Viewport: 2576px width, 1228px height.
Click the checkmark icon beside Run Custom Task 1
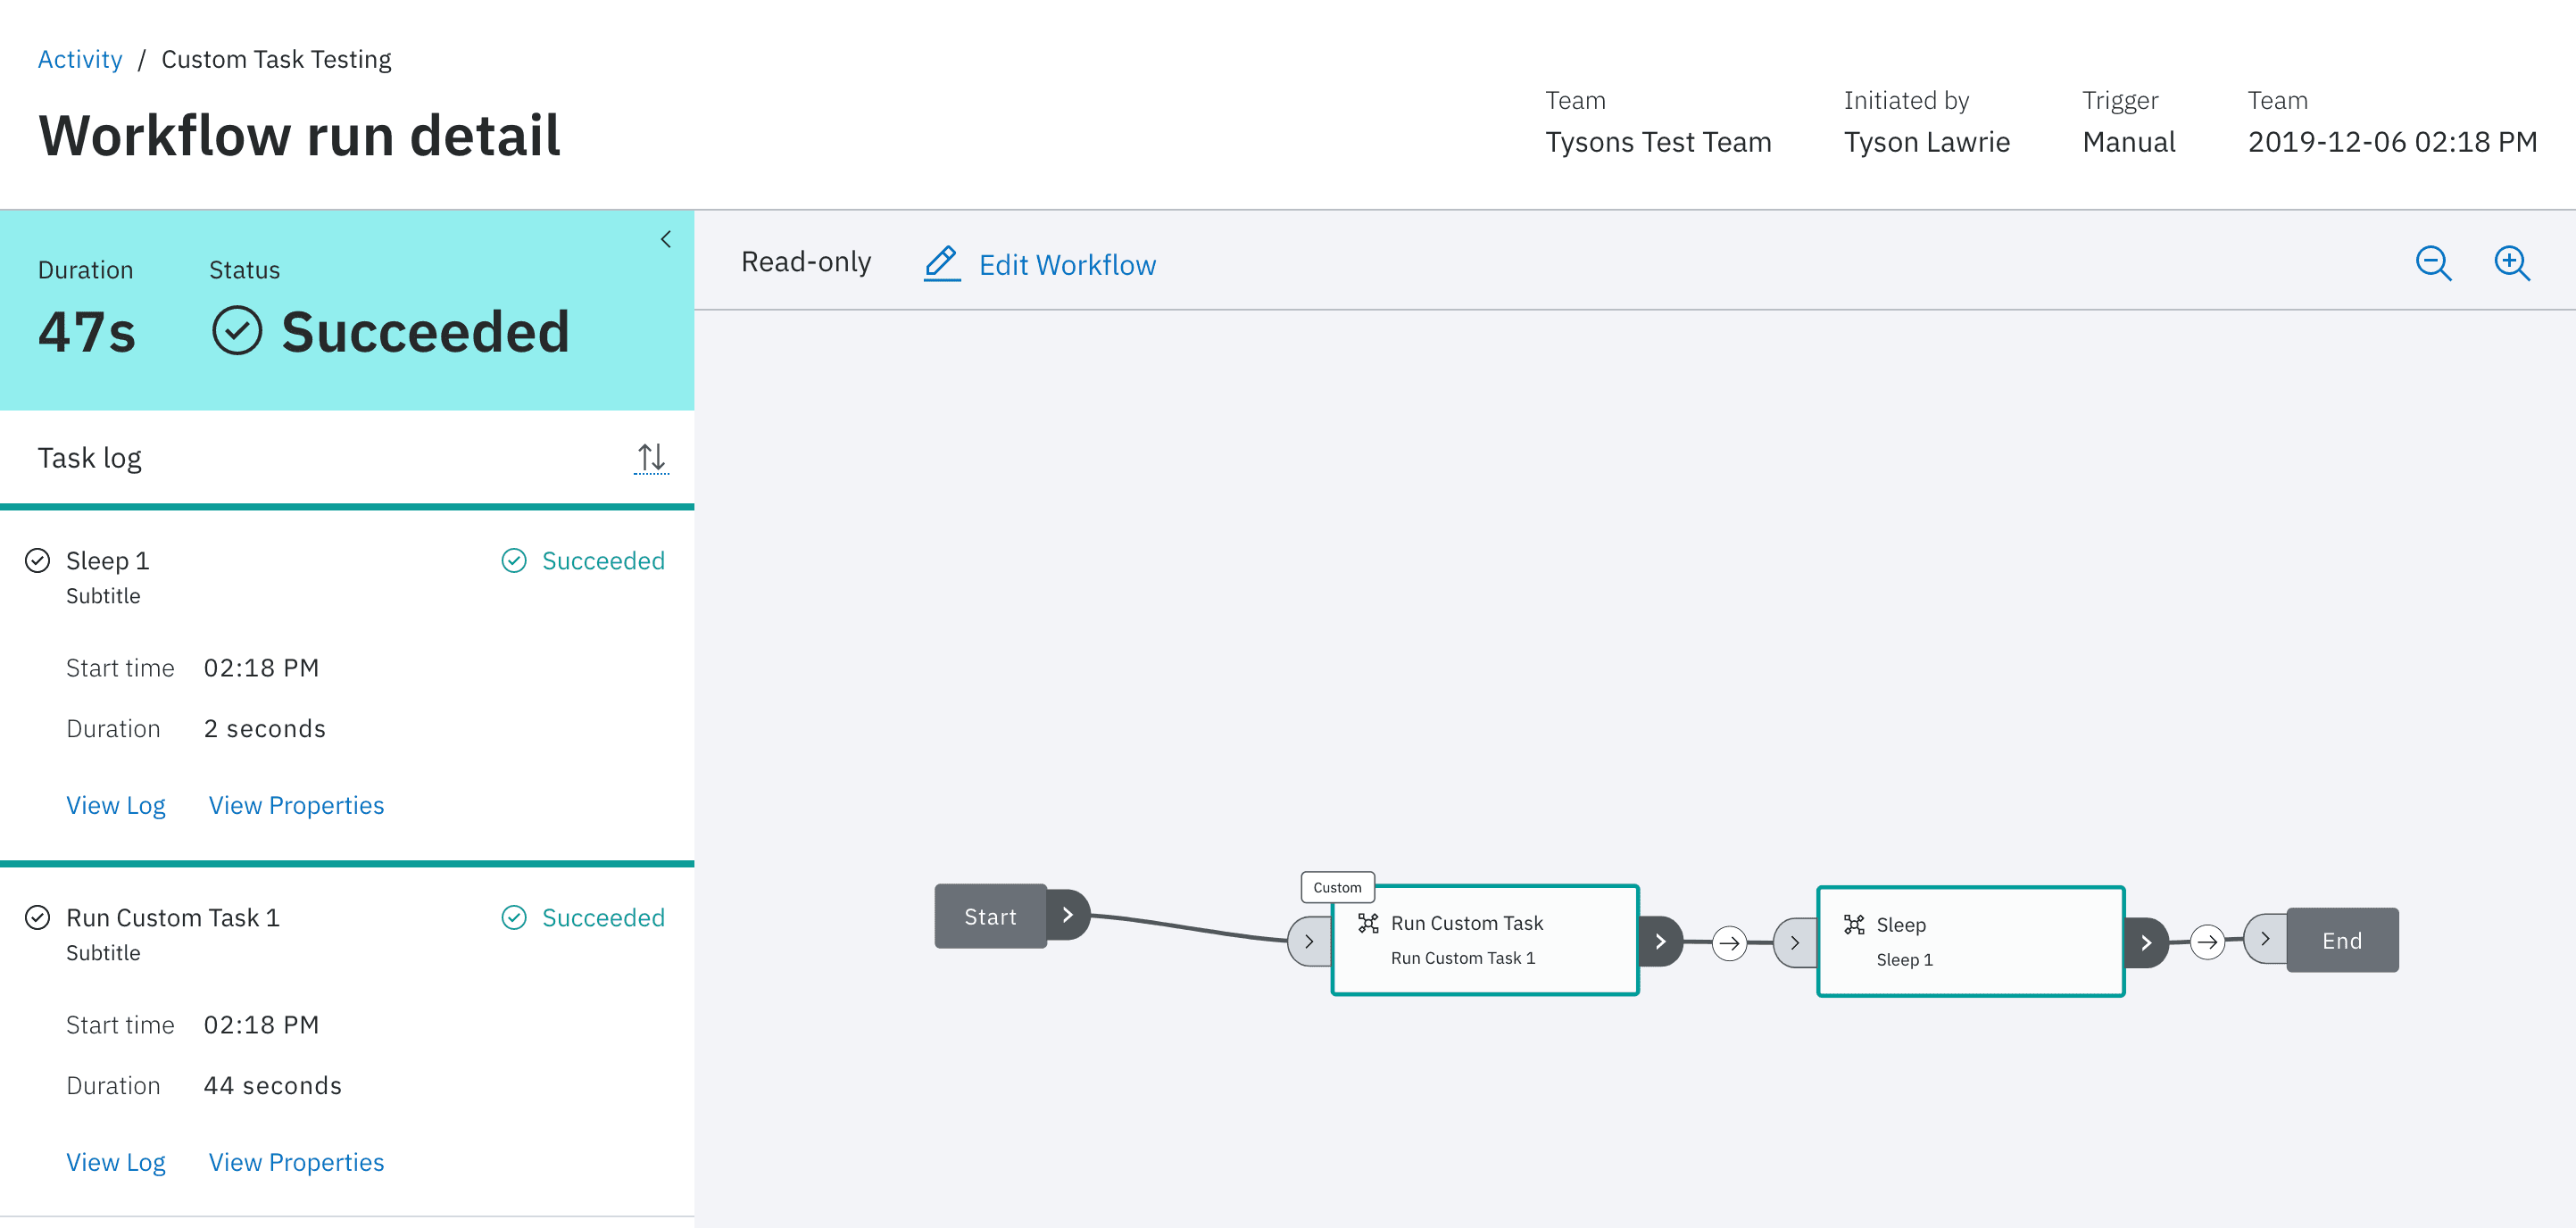(37, 917)
